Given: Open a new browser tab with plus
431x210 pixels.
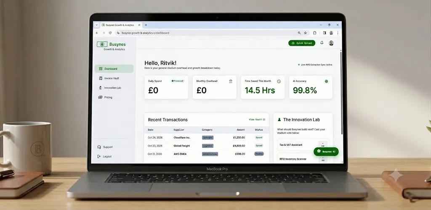Looking at the screenshot, I should pyautogui.click(x=146, y=25).
